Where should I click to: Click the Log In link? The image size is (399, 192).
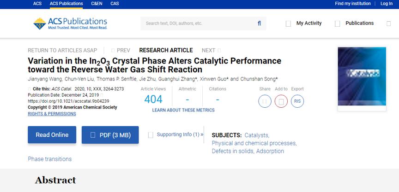386,4
